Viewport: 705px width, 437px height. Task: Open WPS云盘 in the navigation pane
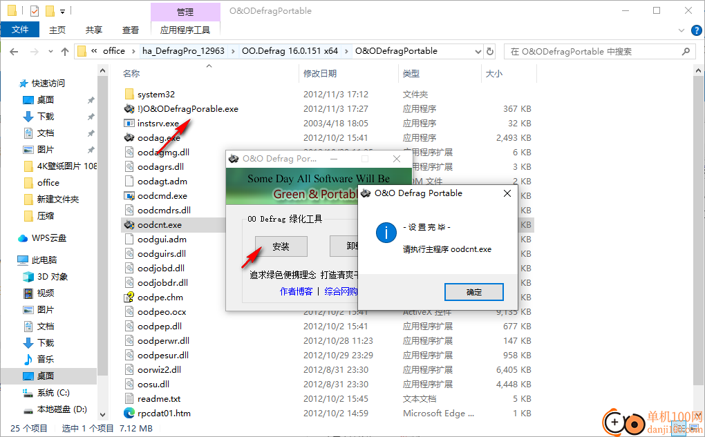pos(49,237)
